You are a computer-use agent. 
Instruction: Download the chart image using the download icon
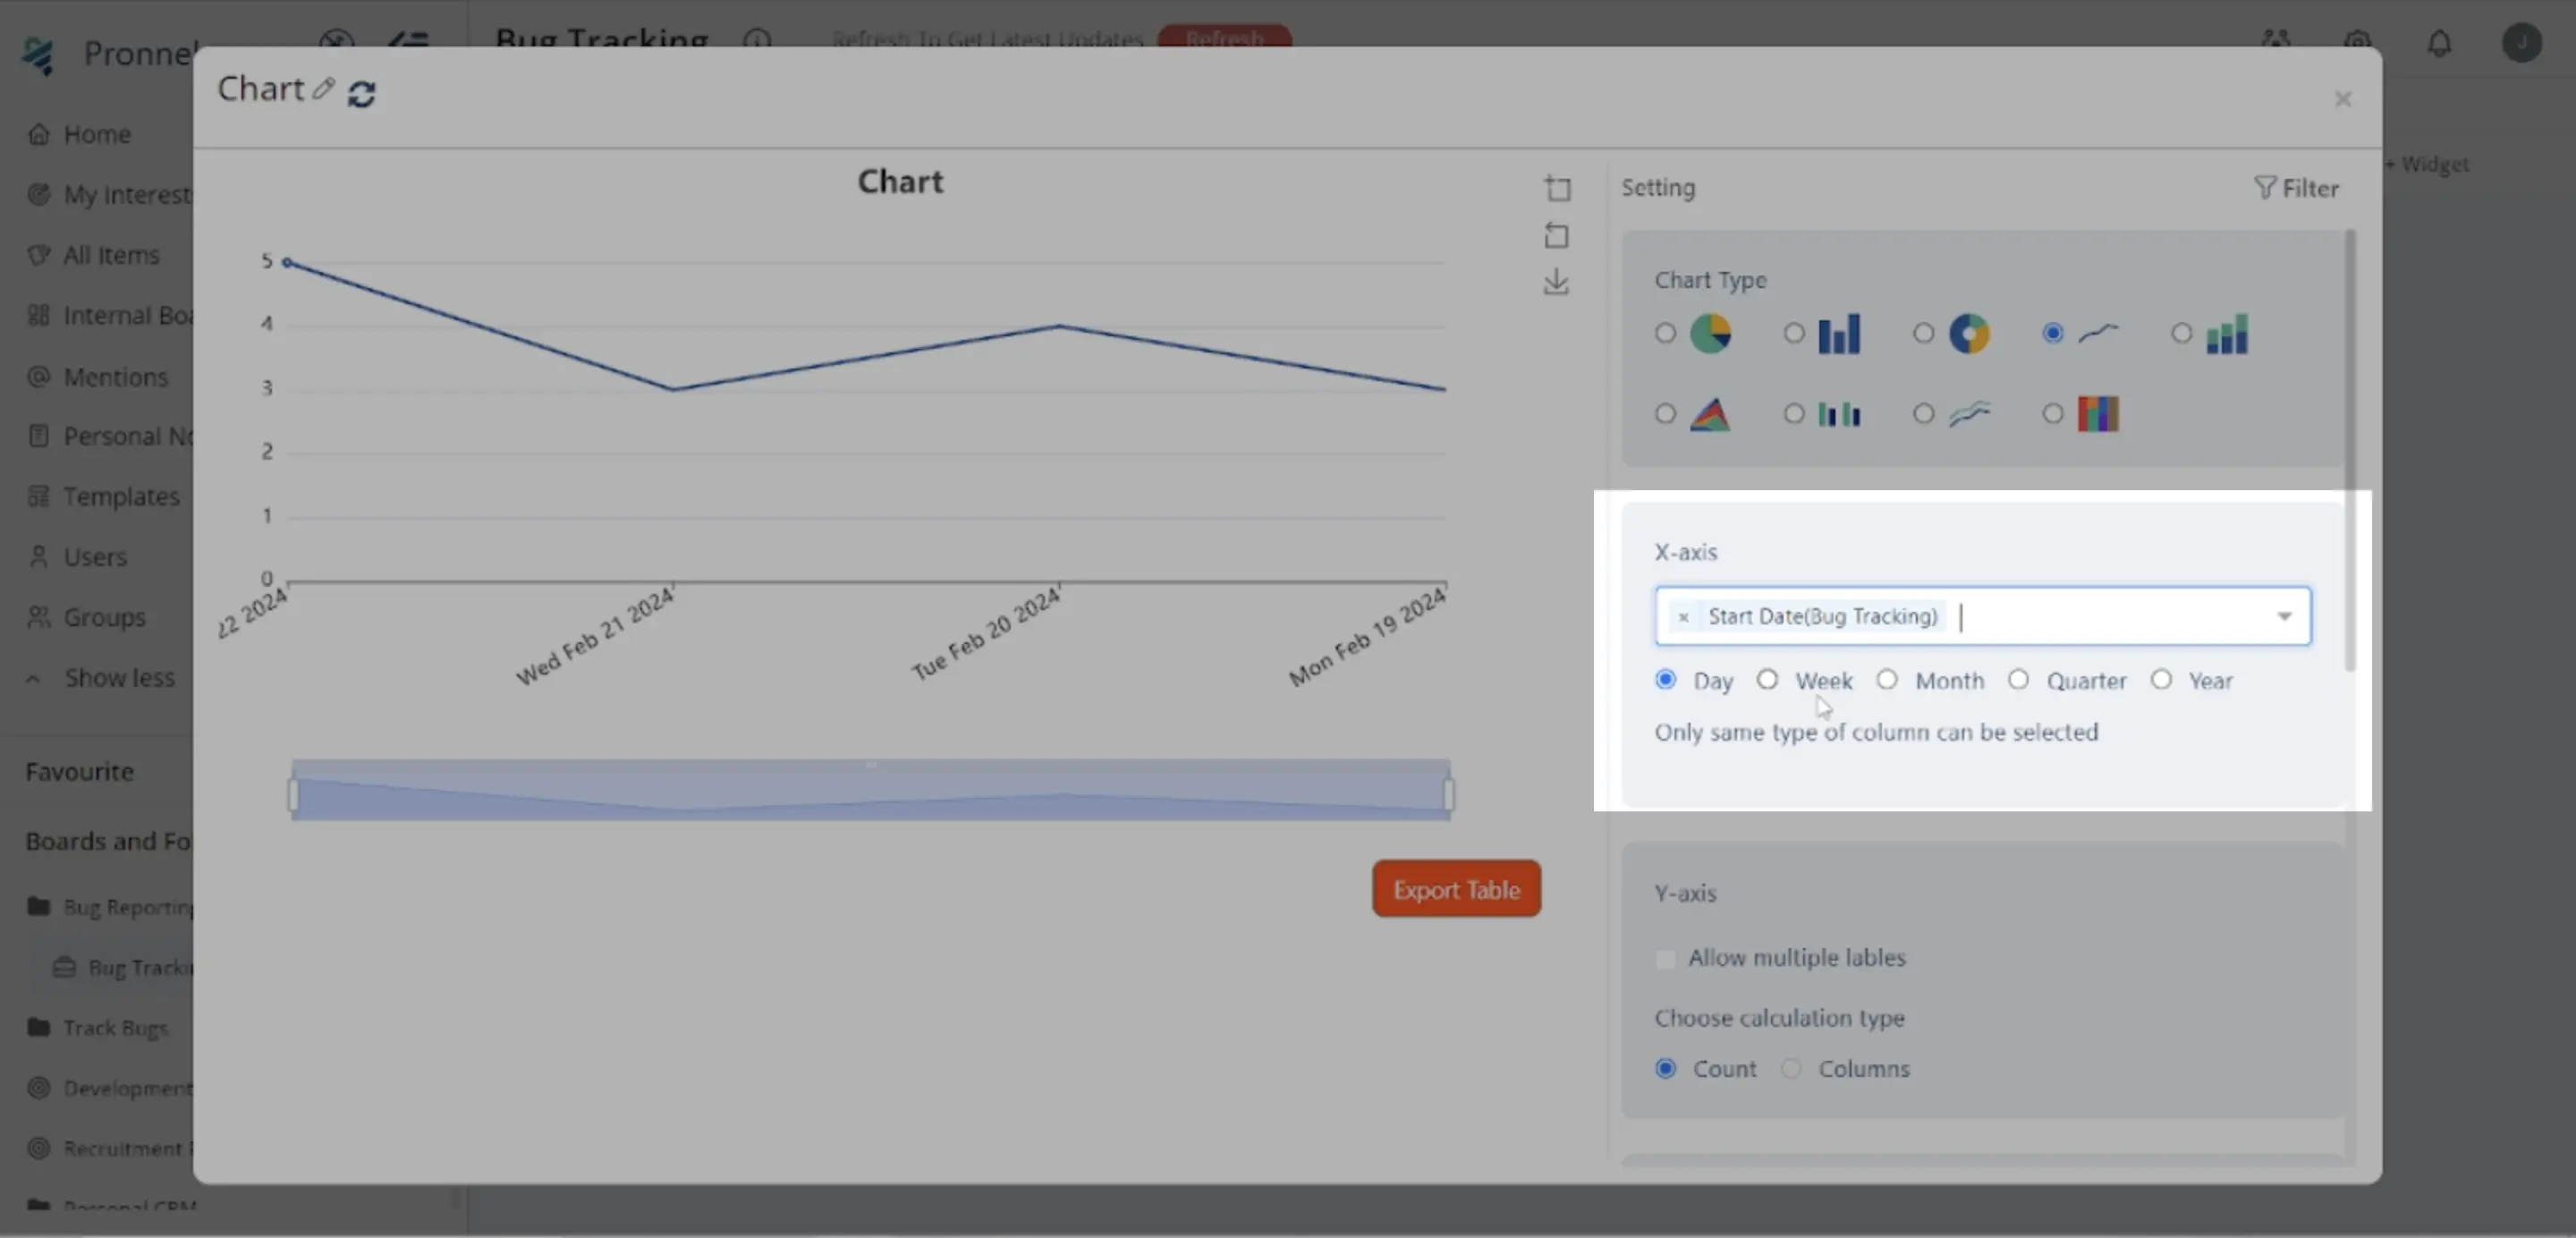pyautogui.click(x=1556, y=282)
